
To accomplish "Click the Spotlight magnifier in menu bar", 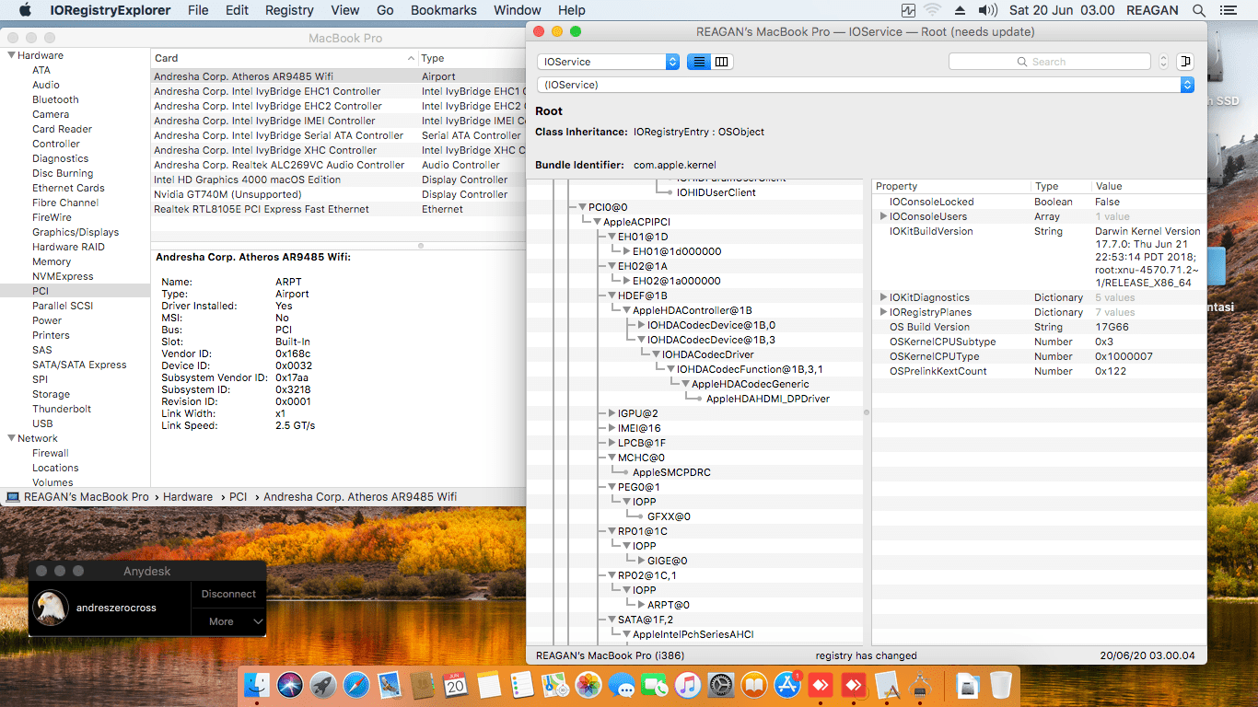I will (1198, 10).
